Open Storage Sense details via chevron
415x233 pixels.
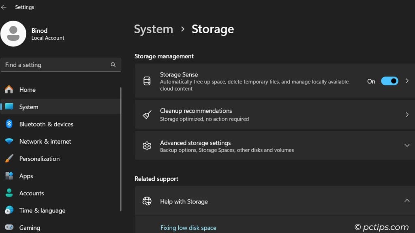[x=407, y=81]
